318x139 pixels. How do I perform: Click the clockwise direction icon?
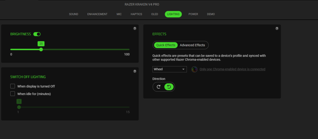point(159,87)
